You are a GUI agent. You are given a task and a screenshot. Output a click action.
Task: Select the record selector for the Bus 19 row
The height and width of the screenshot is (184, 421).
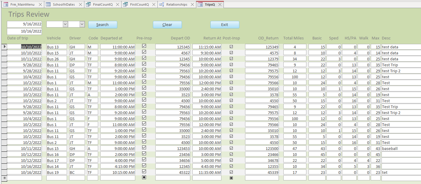pyautogui.click(x=4, y=172)
